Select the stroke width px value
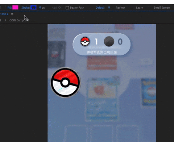Image resolution: width=174 pixels, height=142 pixels. [42, 8]
